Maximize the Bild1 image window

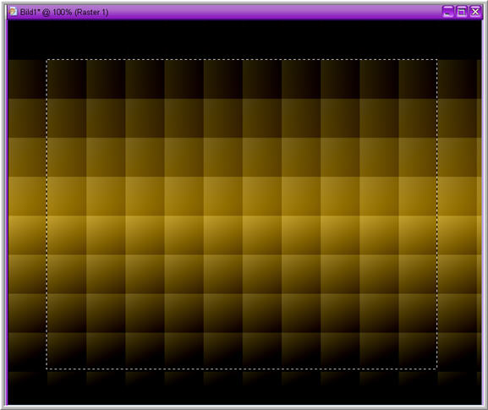pos(462,12)
